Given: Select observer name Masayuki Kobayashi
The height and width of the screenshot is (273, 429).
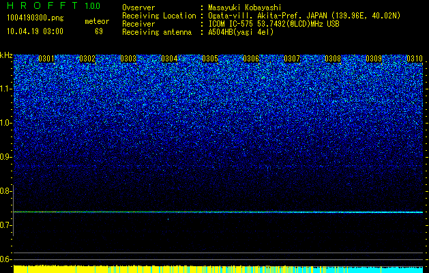Looking at the screenshot, I should coord(245,8).
